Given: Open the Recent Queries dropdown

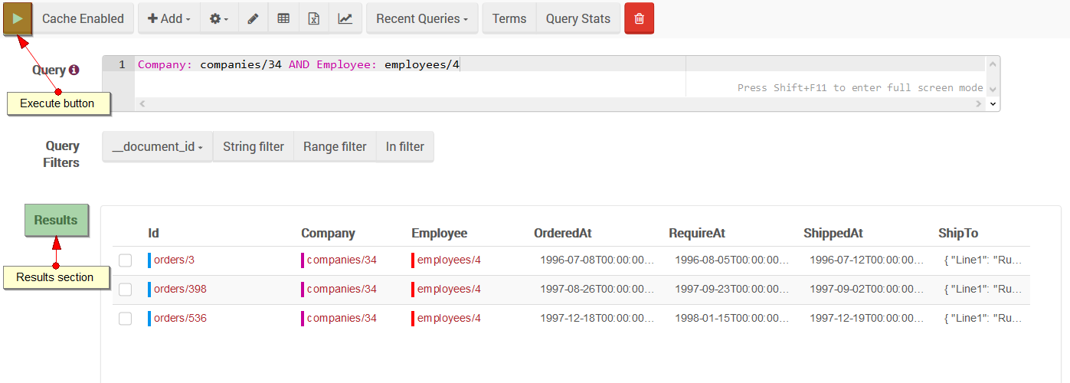Looking at the screenshot, I should click(x=422, y=18).
